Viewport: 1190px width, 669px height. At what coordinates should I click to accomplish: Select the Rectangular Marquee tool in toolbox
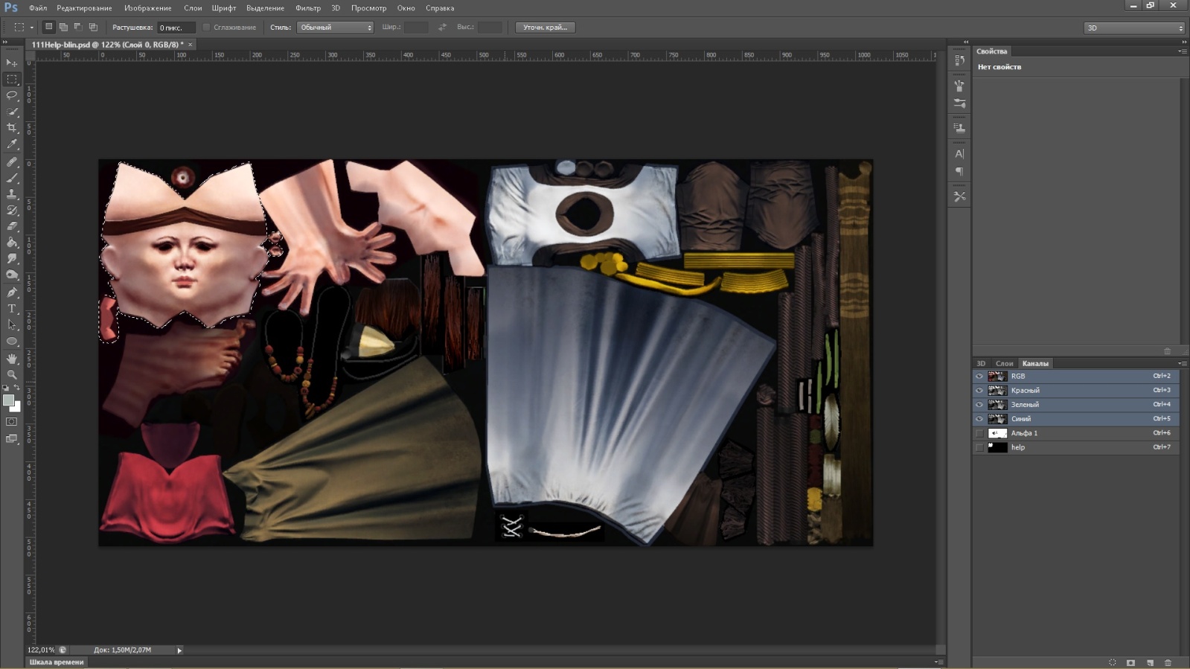(12, 79)
